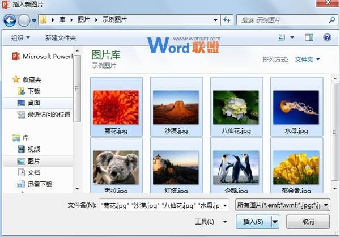
Task: Expand the 工具(L) dropdown
Action: click(x=210, y=222)
